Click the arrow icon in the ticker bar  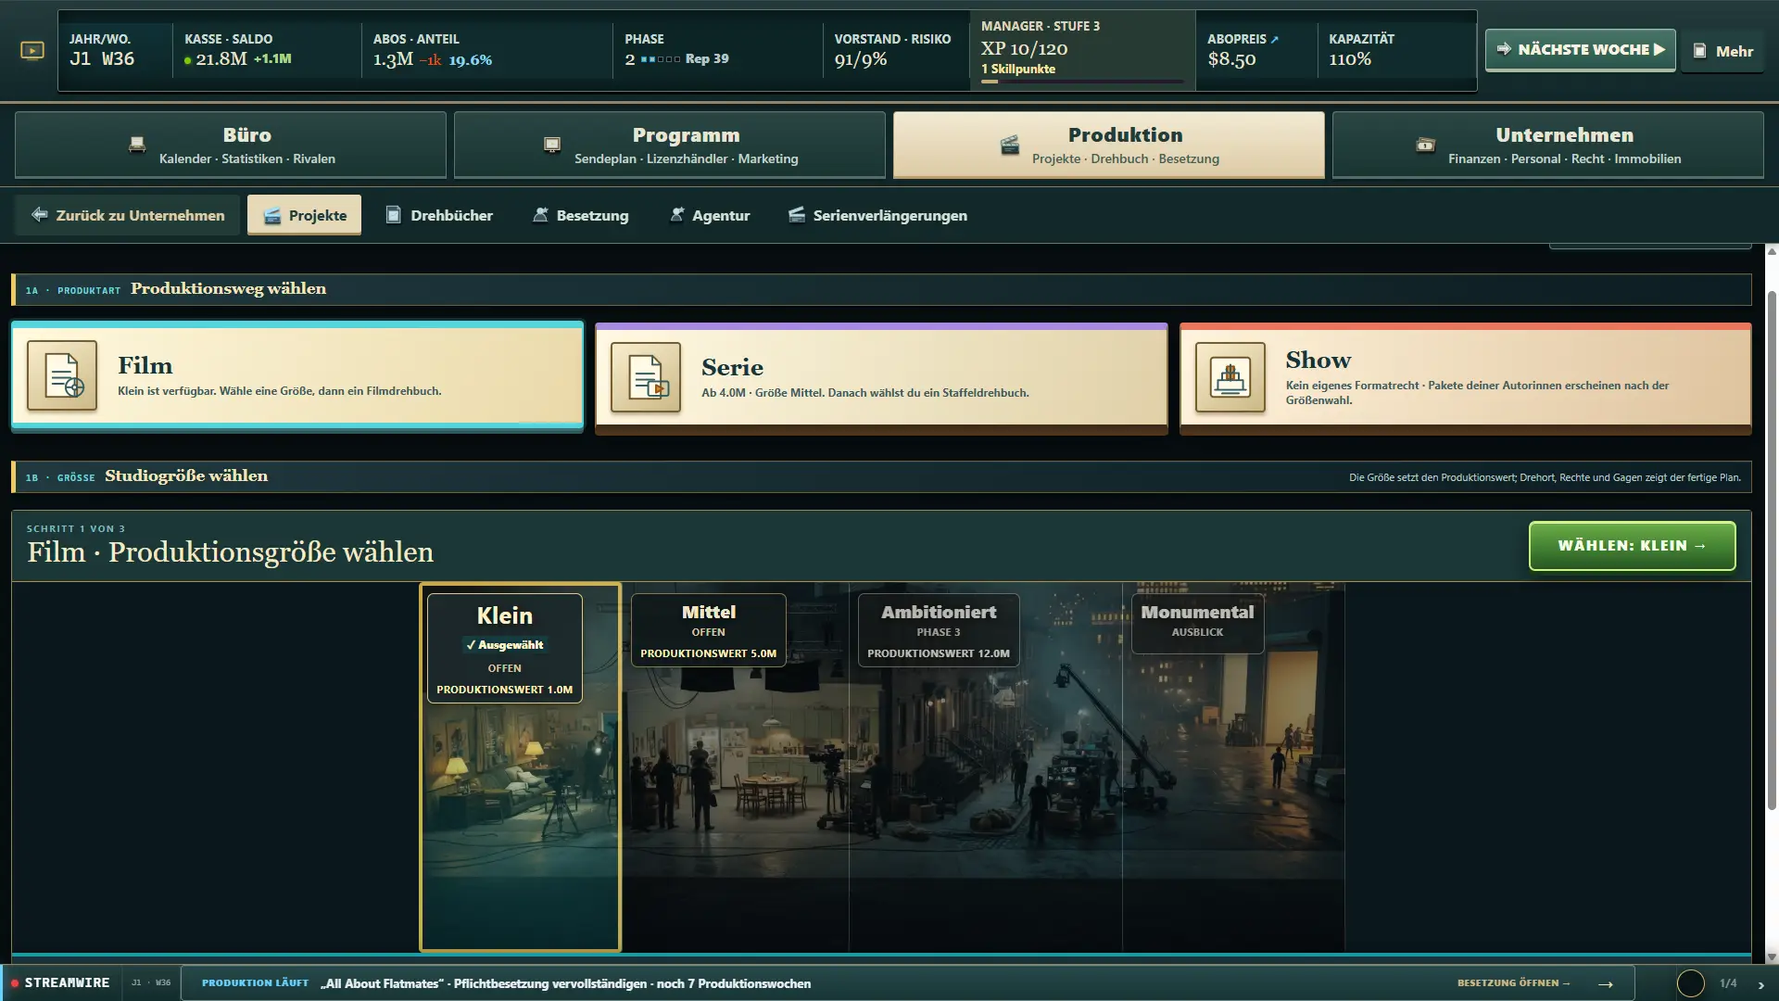[1606, 984]
